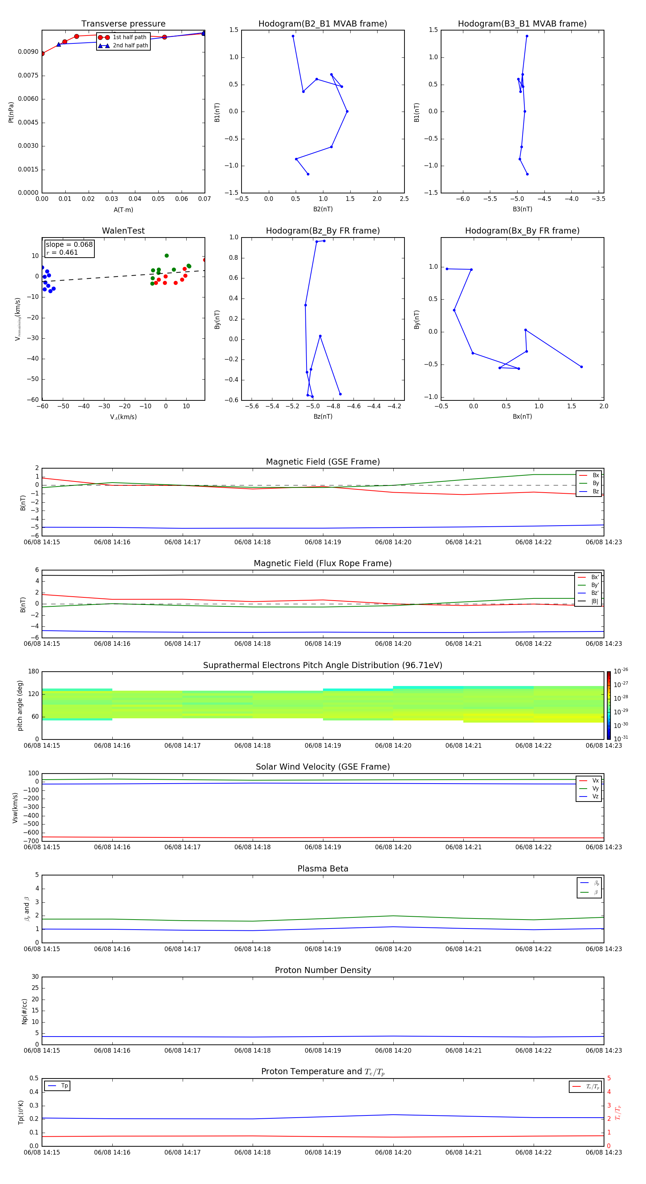Click the Hodogram(Bx_By FR frame) title
The image size is (646, 1184).
pos(522,231)
